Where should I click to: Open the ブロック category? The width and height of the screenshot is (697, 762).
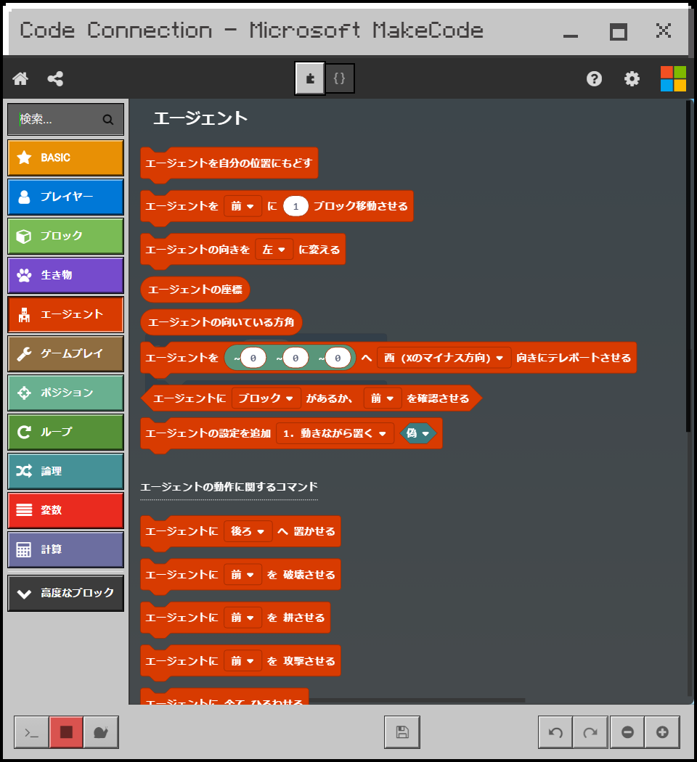coord(65,236)
